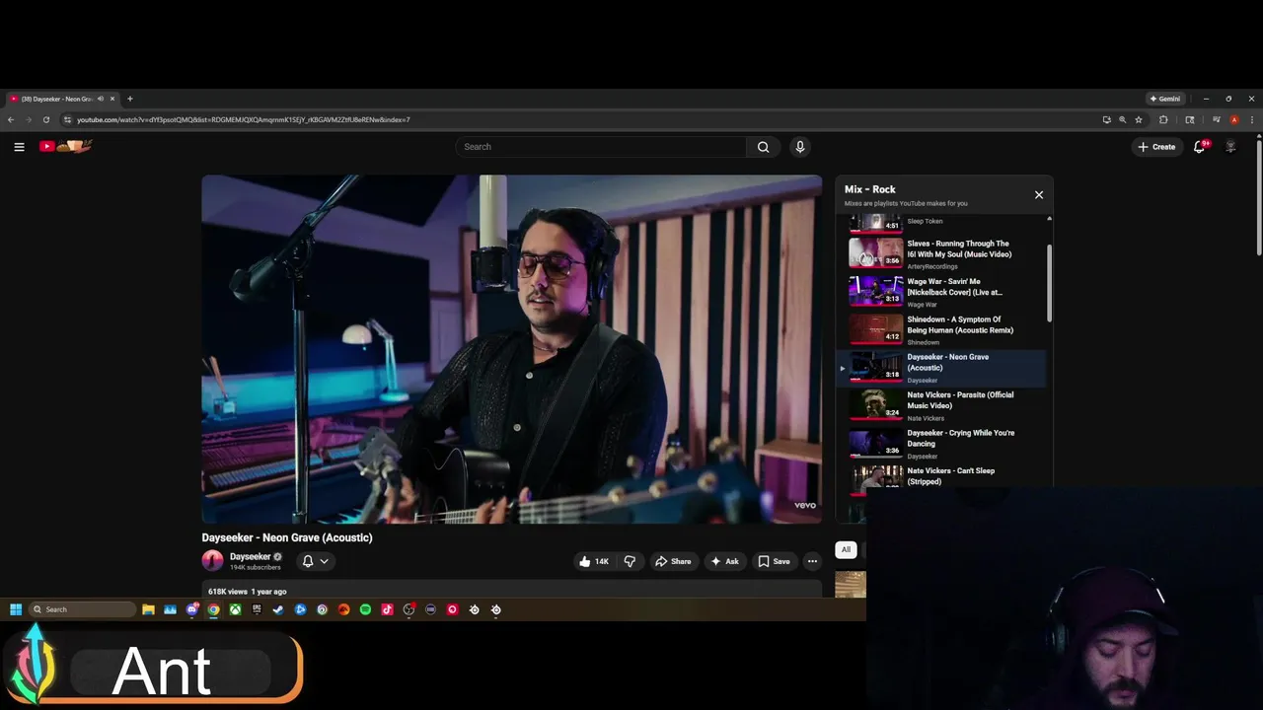
Task: Open the media controls icon in Chrome
Action: [x=1217, y=119]
